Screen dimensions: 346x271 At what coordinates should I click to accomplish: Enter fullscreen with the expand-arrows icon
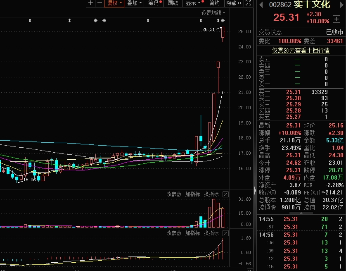point(248,3)
